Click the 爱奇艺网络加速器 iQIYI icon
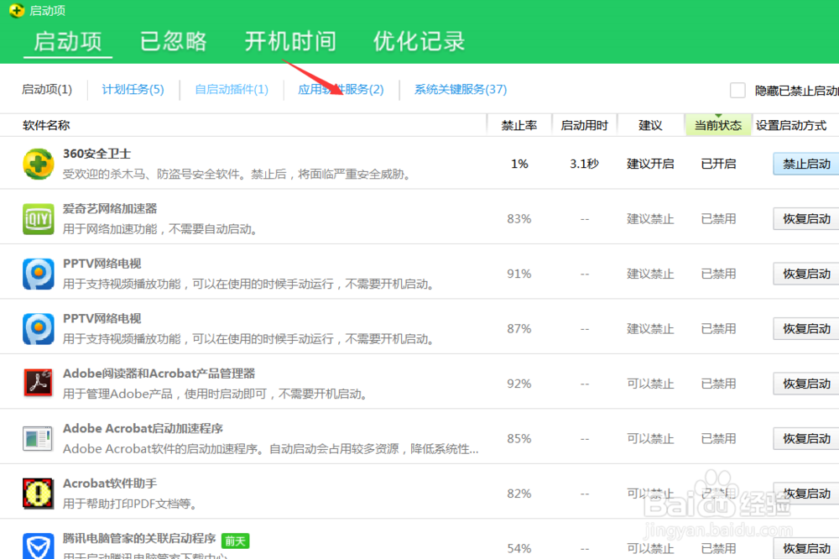This screenshot has width=839, height=559. tap(37, 217)
